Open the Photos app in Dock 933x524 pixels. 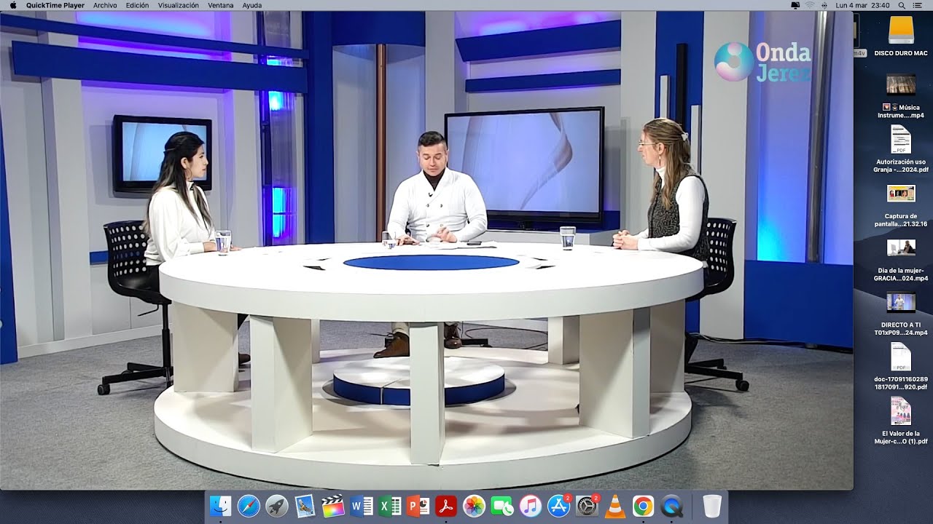tap(475, 506)
